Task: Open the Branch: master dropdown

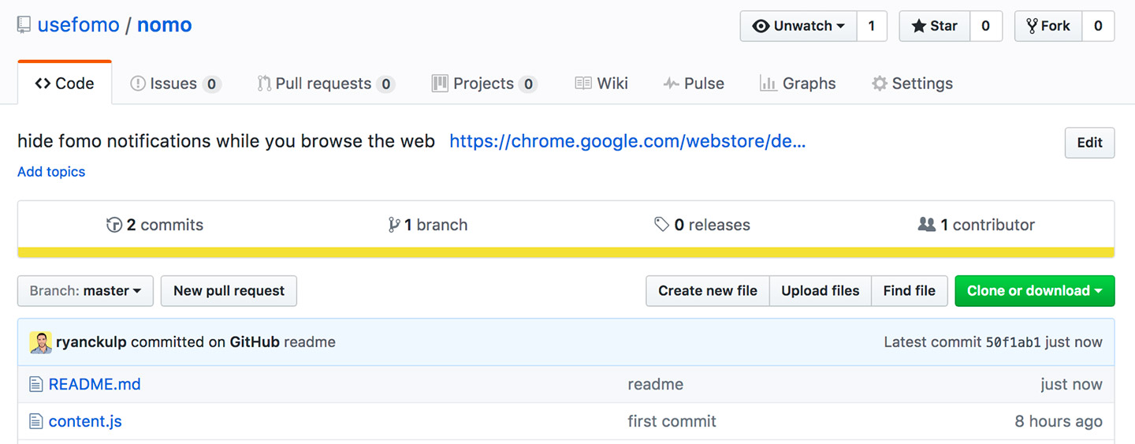Action: 86,291
